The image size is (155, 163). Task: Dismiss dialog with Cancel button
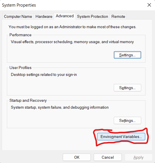[x=108, y=157]
